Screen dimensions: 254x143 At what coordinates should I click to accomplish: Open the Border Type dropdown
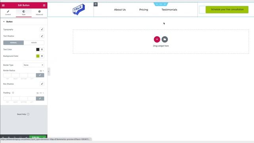tap(33, 65)
